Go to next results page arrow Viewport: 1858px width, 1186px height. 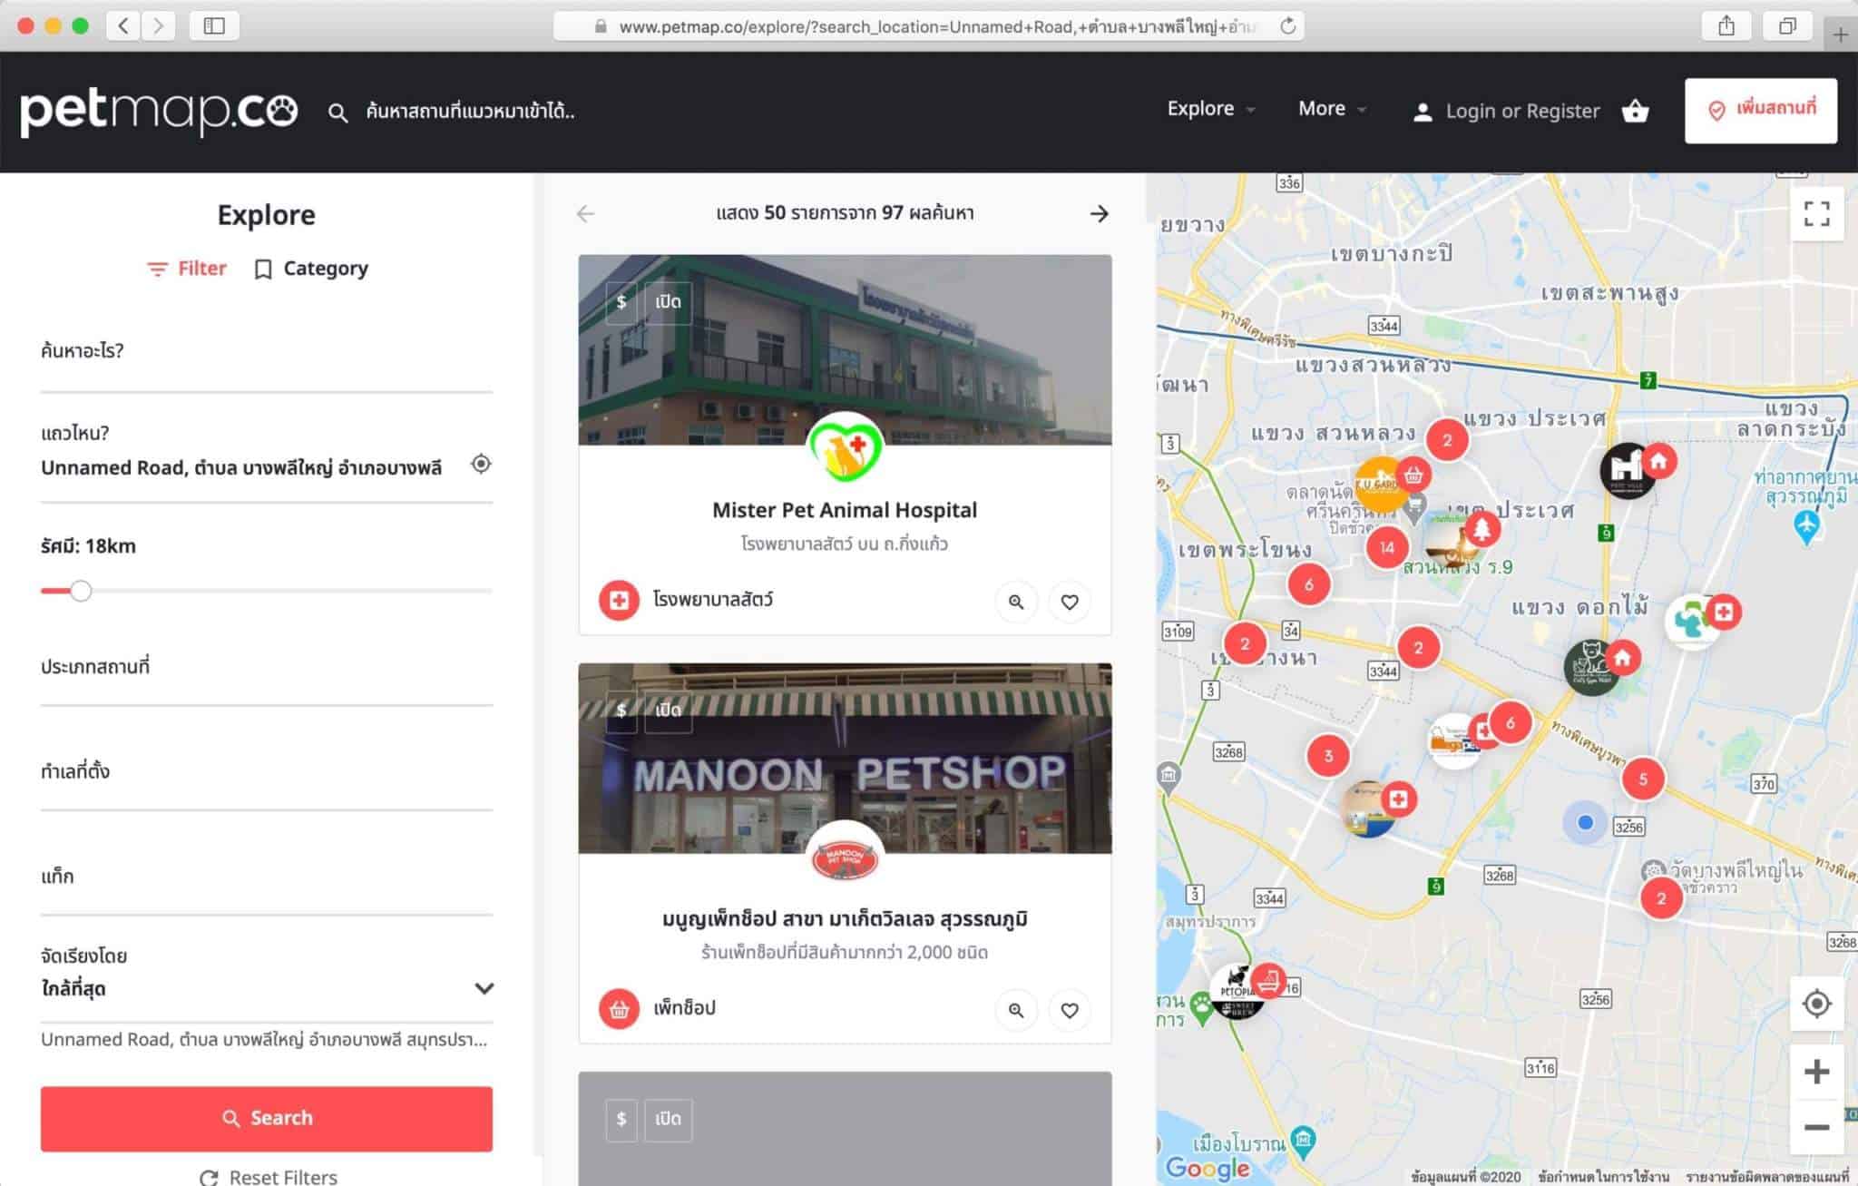1099,213
